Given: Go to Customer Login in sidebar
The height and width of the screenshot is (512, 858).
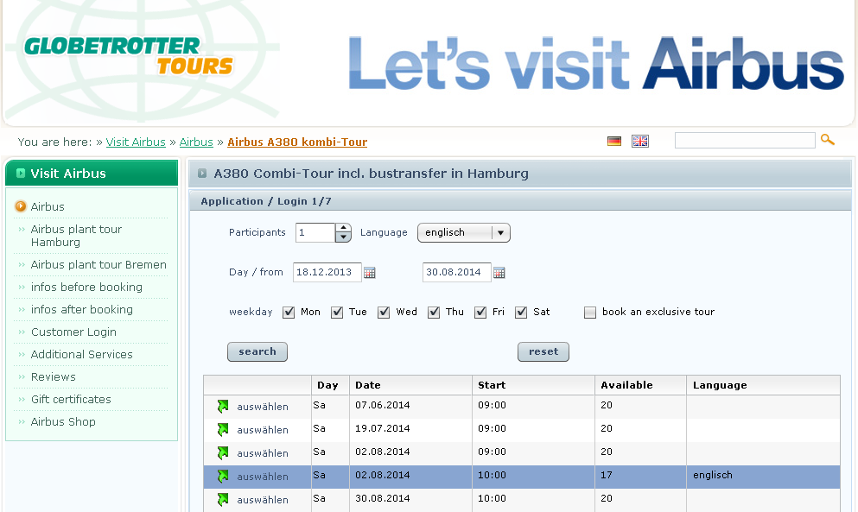Looking at the screenshot, I should click(x=73, y=332).
